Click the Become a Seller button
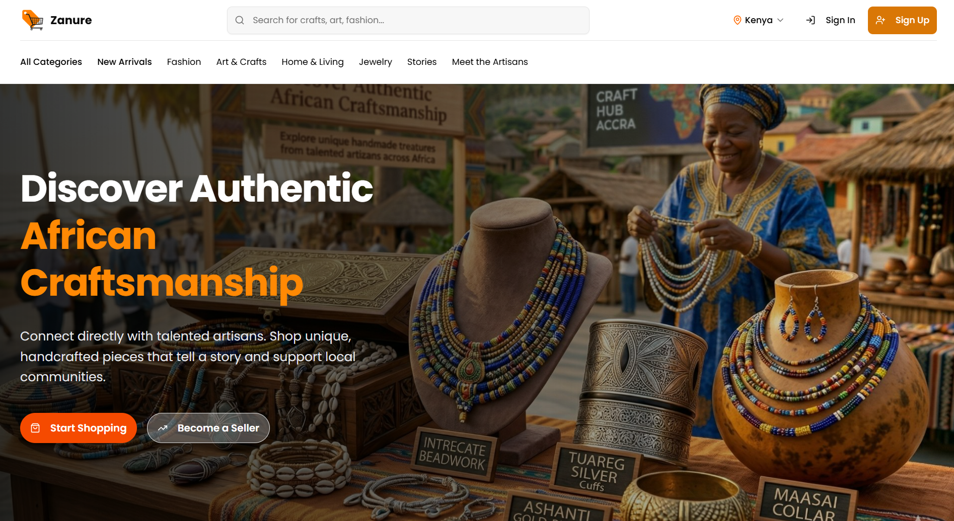This screenshot has height=521, width=954. click(208, 428)
